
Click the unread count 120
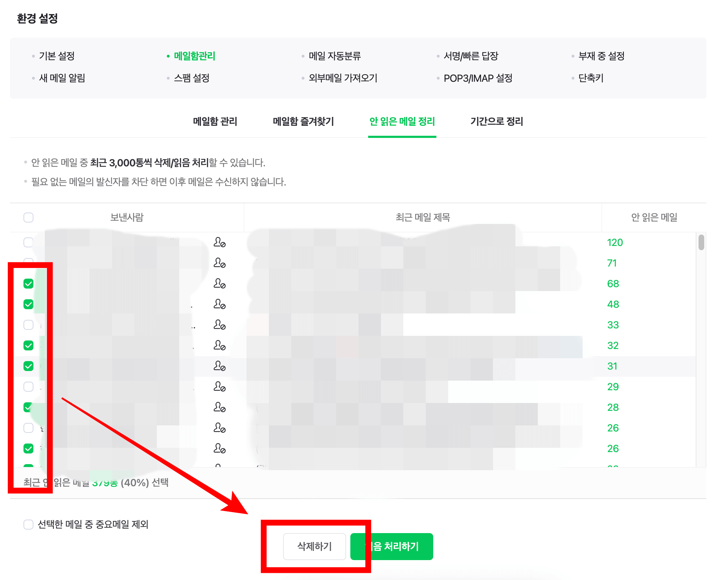coord(615,242)
